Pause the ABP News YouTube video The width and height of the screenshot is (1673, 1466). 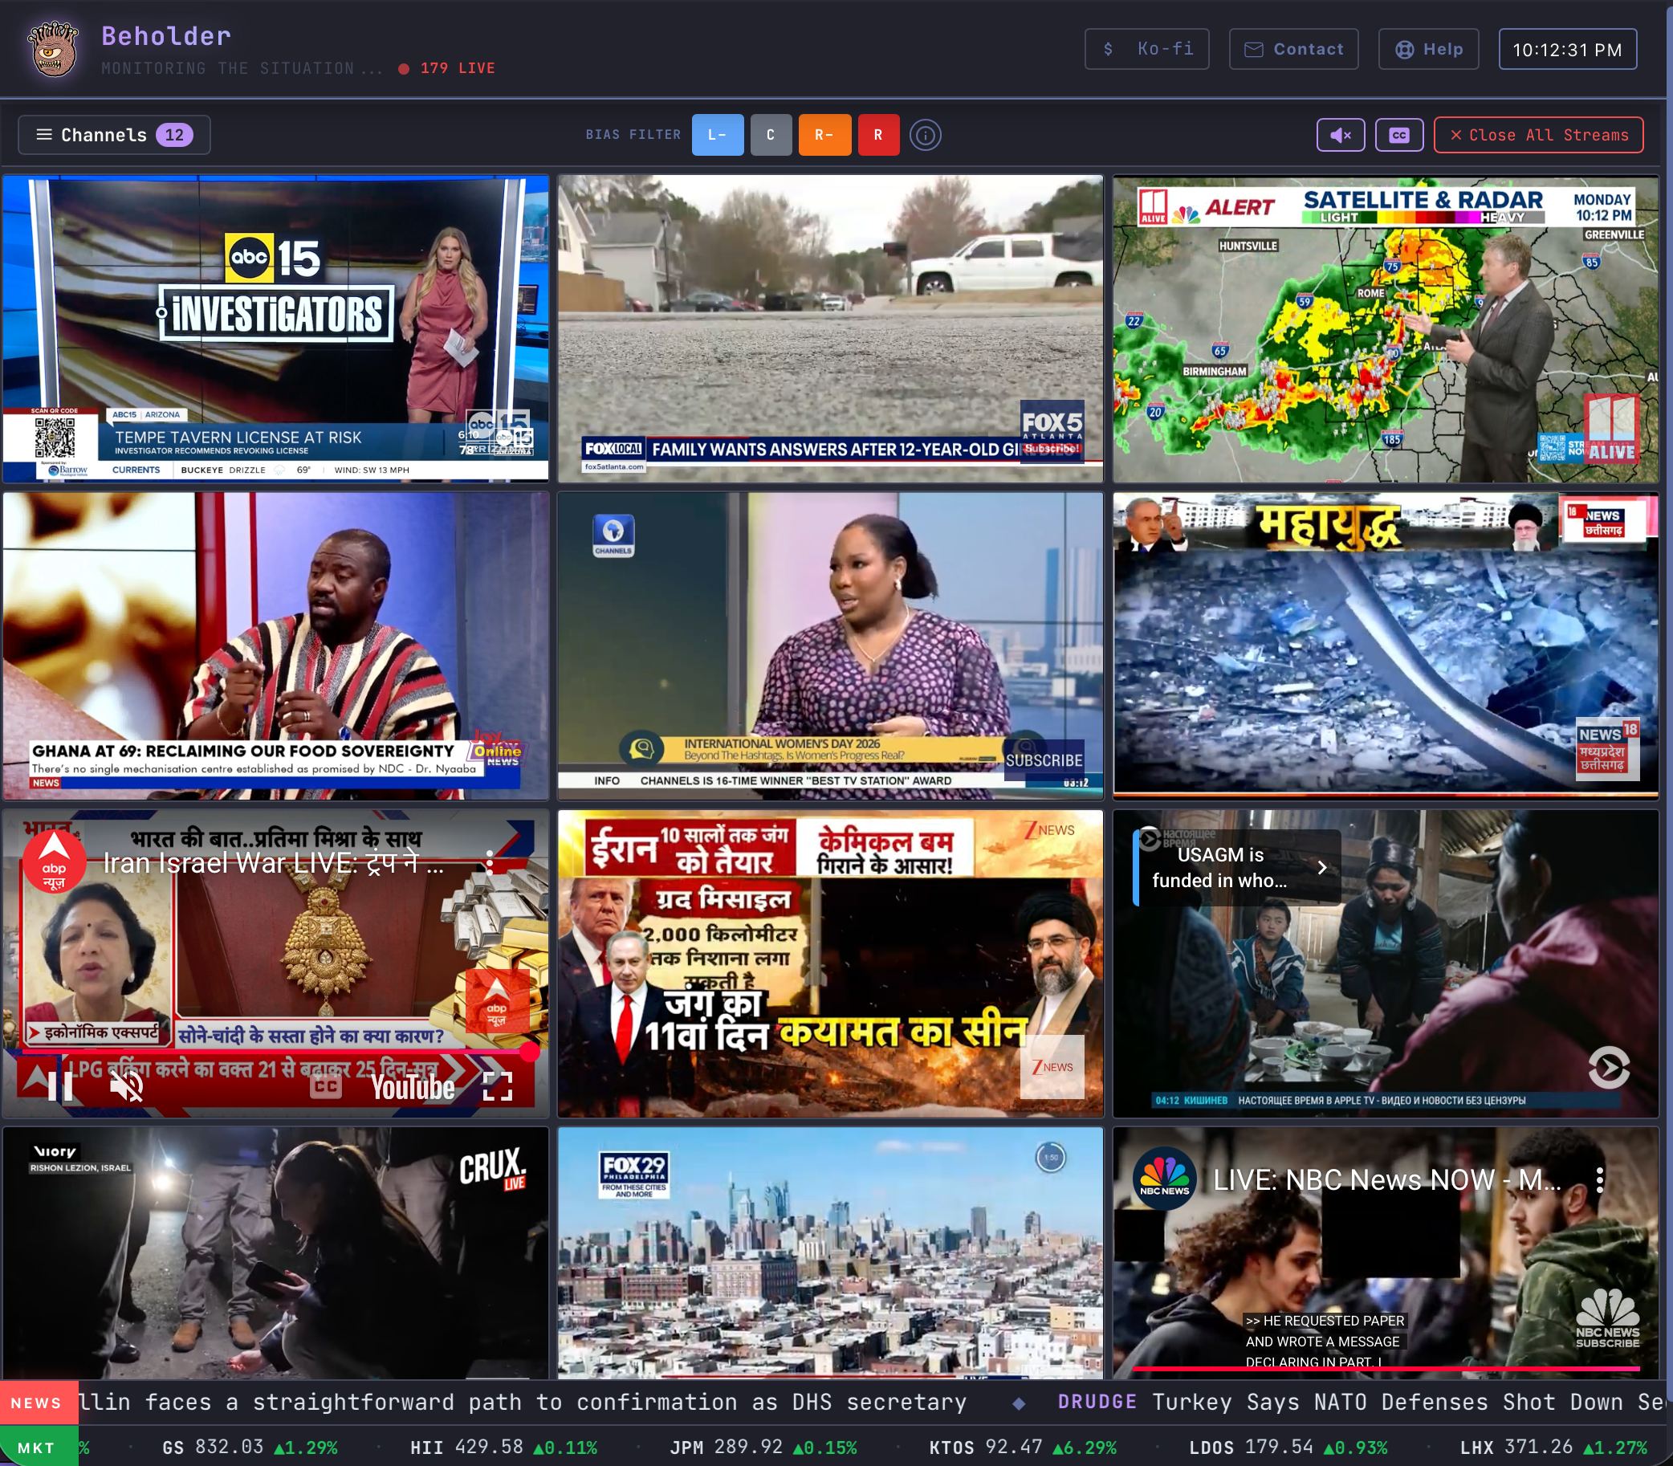pyautogui.click(x=62, y=1086)
